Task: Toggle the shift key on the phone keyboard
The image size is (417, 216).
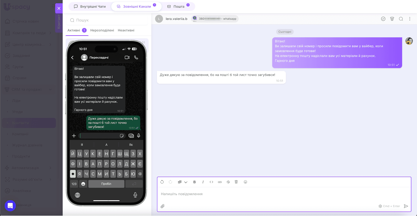Action: coord(73,174)
